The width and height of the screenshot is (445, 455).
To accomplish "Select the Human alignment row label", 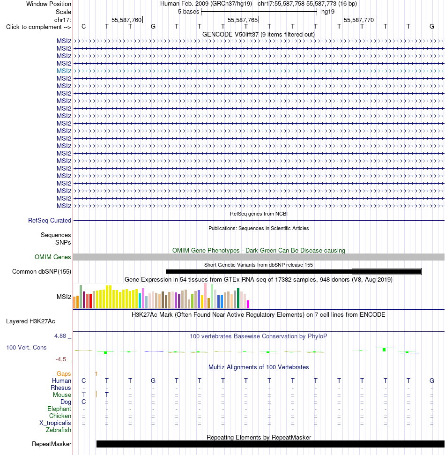I will click(x=61, y=380).
